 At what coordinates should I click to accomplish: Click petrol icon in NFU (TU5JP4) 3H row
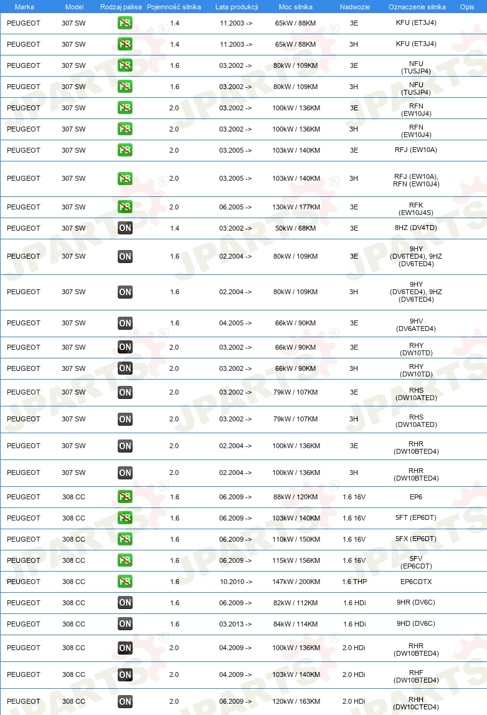(125, 87)
